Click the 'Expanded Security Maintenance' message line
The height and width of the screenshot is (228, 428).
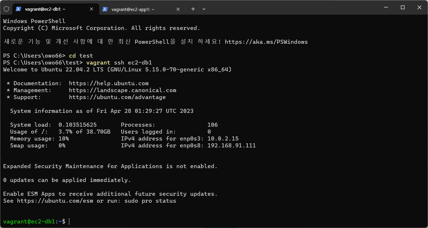[x=111, y=166]
